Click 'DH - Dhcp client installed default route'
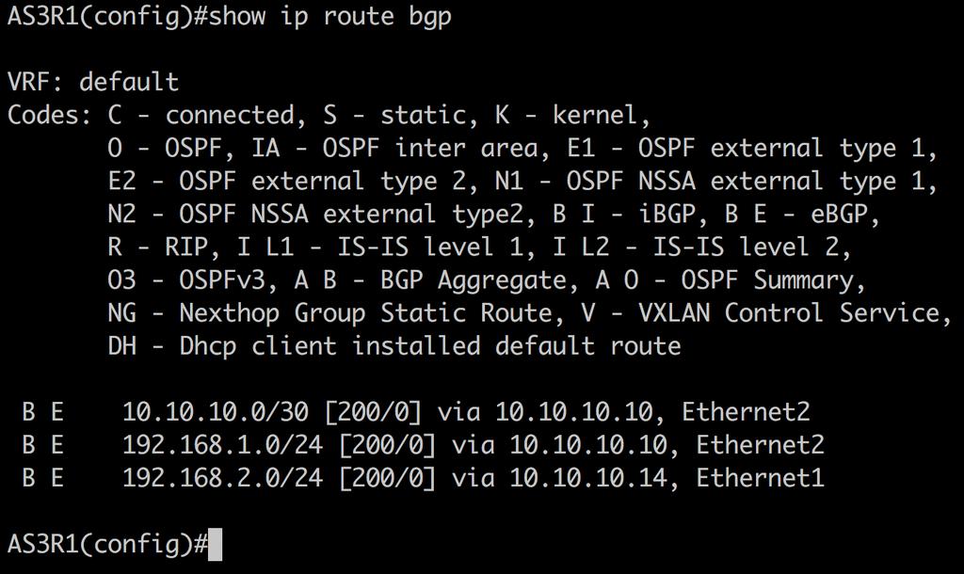This screenshot has width=964, height=574. 394,346
